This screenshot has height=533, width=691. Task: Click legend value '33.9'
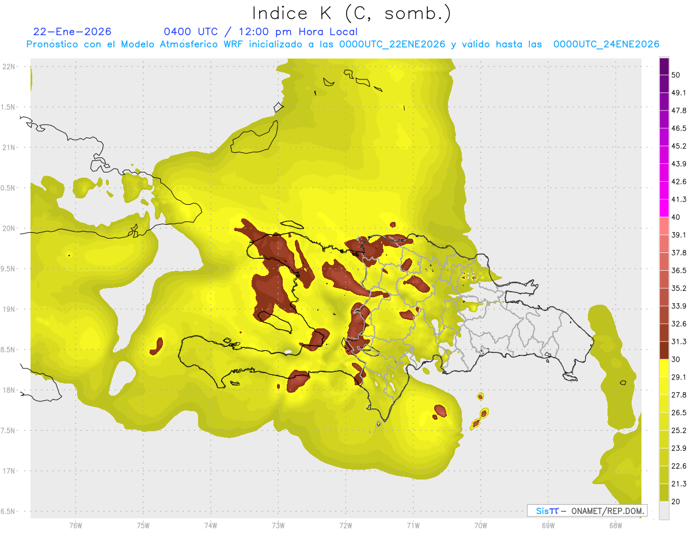[x=679, y=306]
